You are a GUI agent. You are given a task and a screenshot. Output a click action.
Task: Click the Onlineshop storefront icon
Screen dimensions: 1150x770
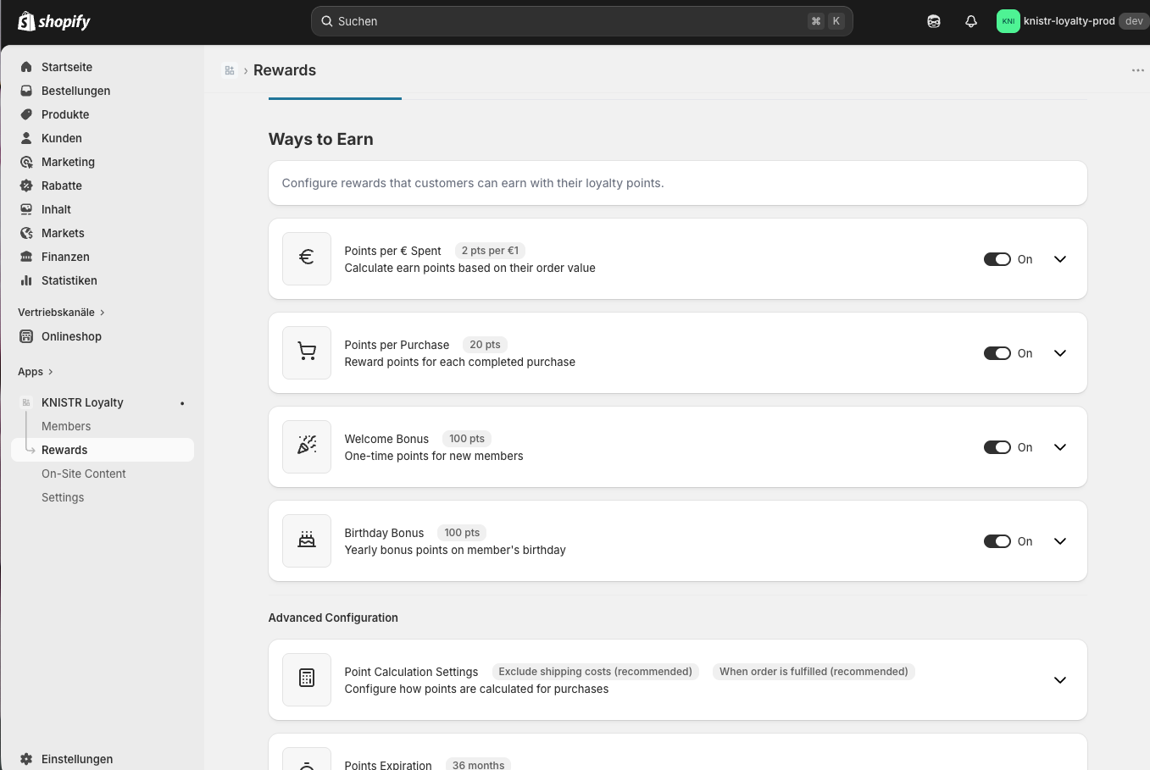(x=26, y=336)
